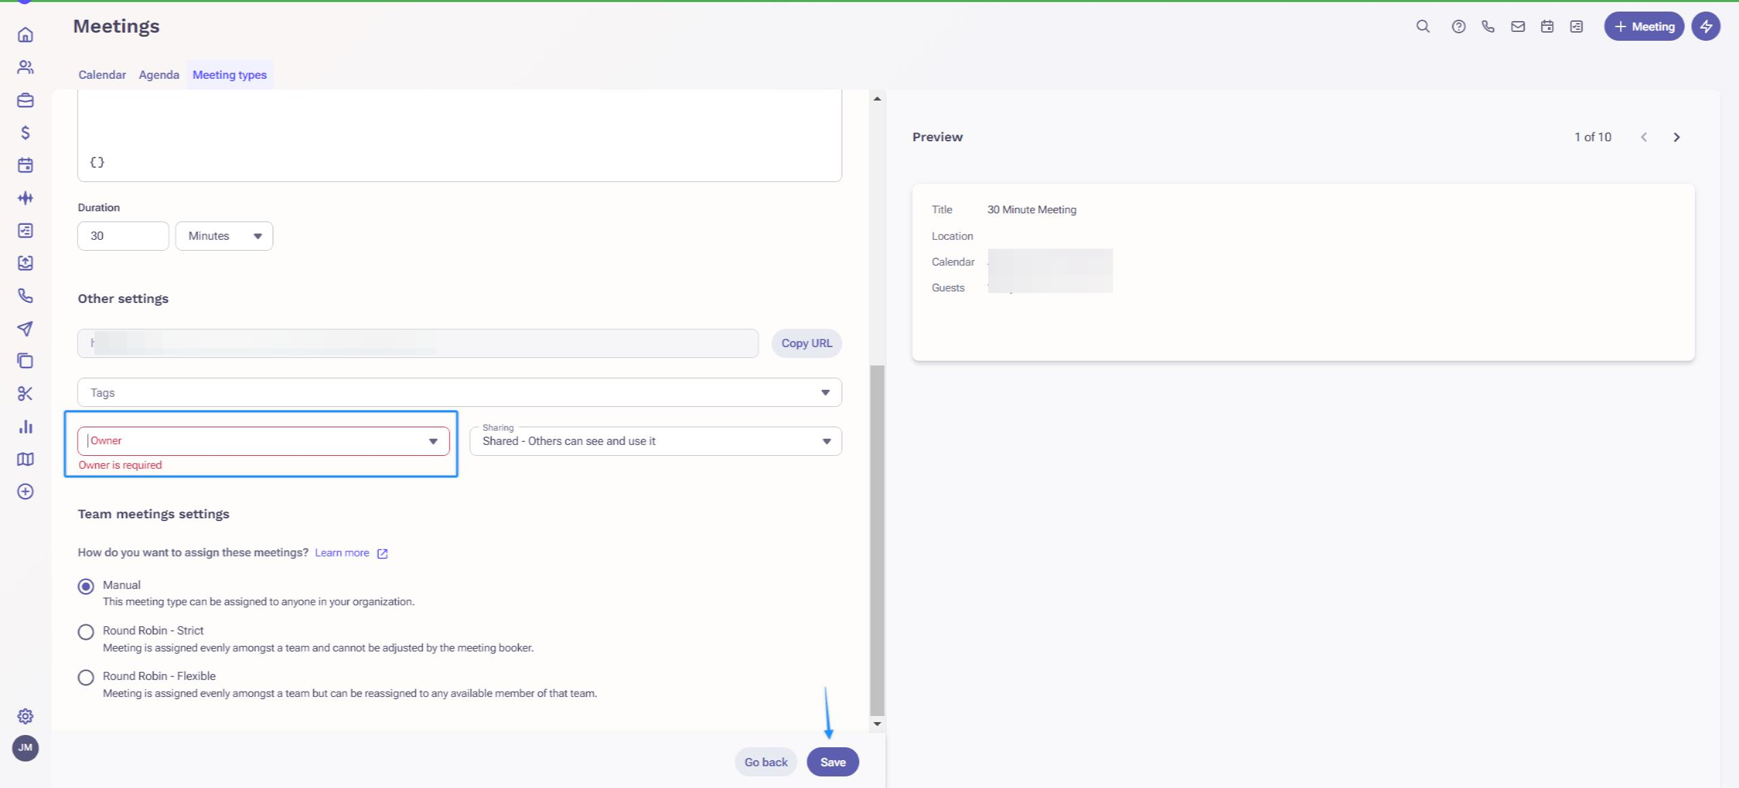Open the search magnifier icon
The width and height of the screenshot is (1739, 788).
(x=1422, y=26)
